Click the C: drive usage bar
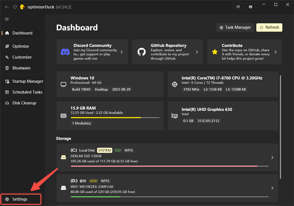Image resolution: width=294 pixels, height=206 pixels. [170, 166]
